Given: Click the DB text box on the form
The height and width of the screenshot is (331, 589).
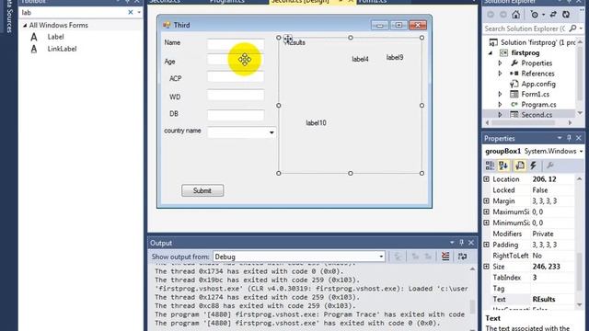Looking at the screenshot, I should tap(236, 115).
